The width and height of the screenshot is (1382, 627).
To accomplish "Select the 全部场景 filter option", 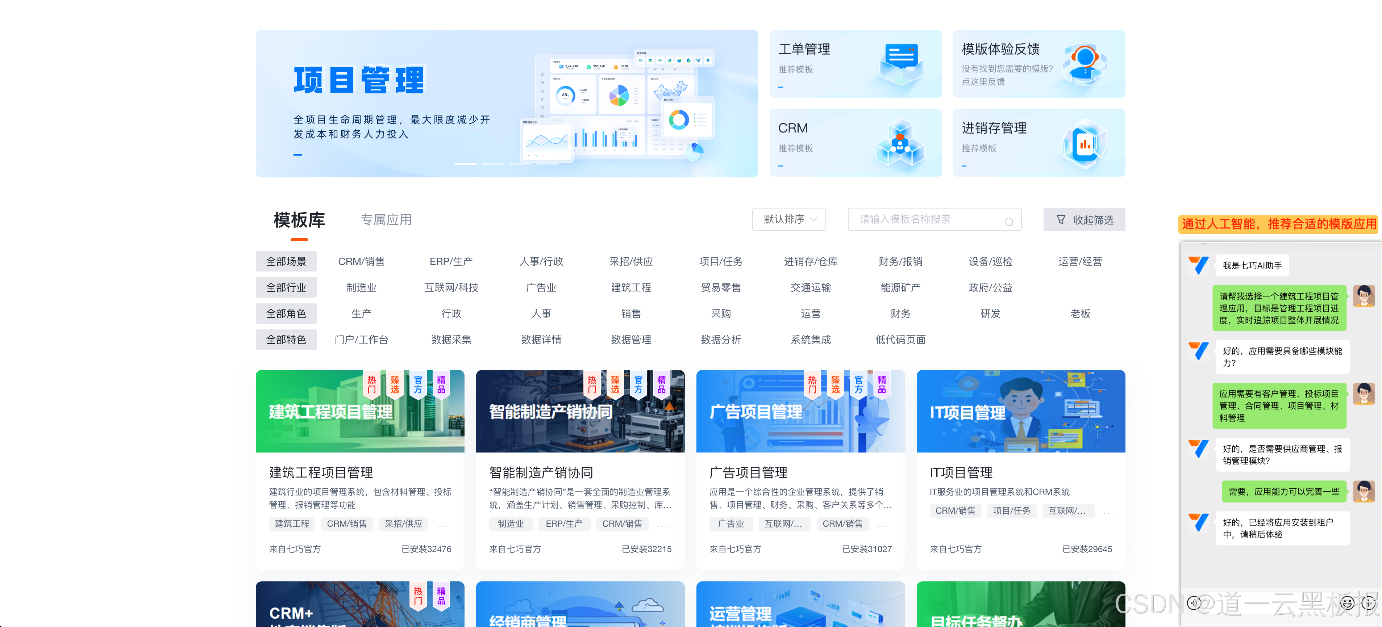I will tap(286, 261).
